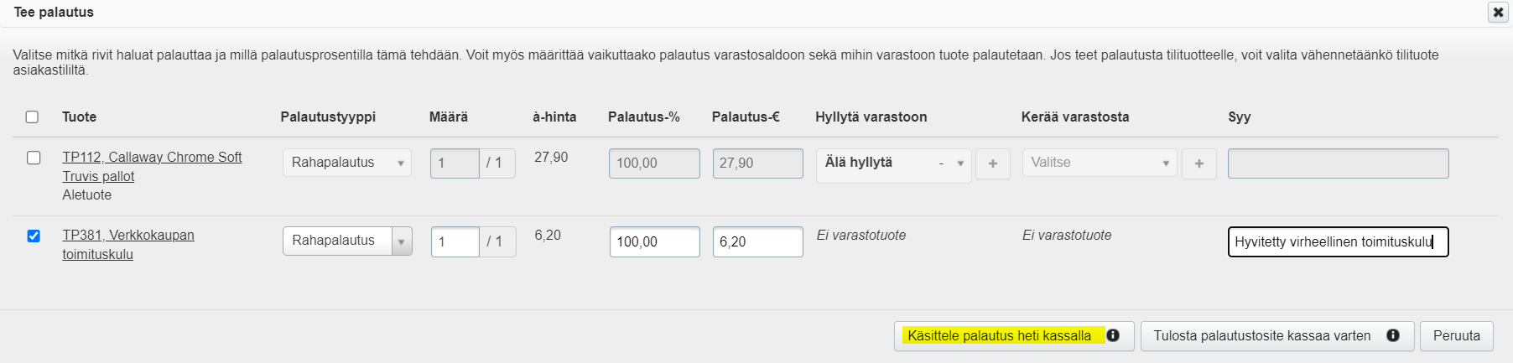Uncheck the TP381 Verkkokaupan toimituskulu row

click(34, 236)
